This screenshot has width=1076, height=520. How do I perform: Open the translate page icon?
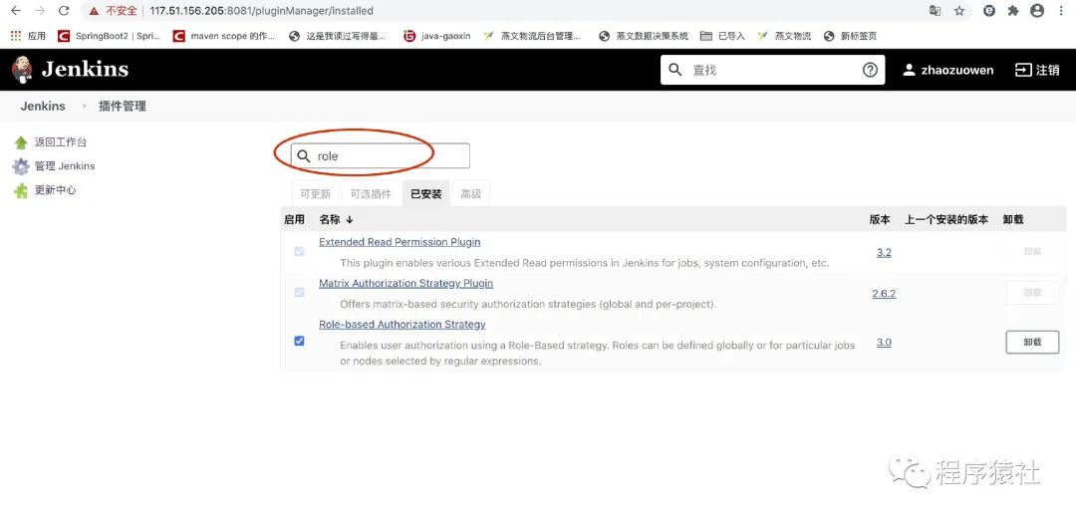[936, 11]
